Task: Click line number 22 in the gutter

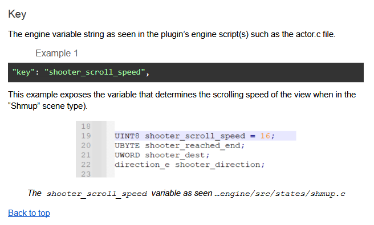Action: [x=86, y=165]
